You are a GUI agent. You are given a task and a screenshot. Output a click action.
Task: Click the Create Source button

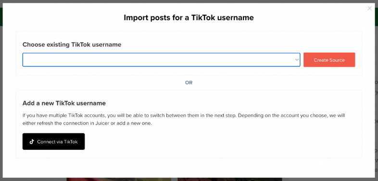(329, 60)
